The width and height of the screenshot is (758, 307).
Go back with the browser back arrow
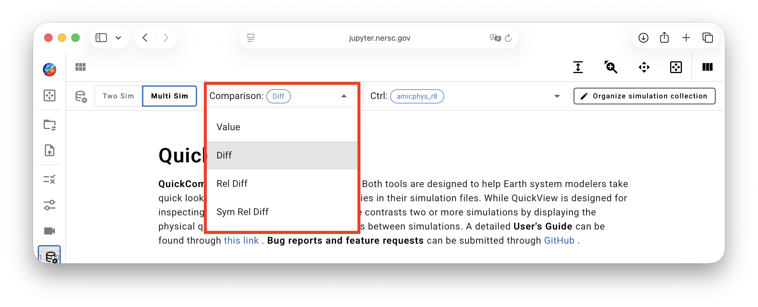[145, 38]
